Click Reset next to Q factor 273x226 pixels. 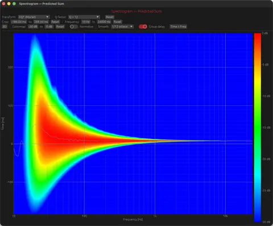pos(110,17)
